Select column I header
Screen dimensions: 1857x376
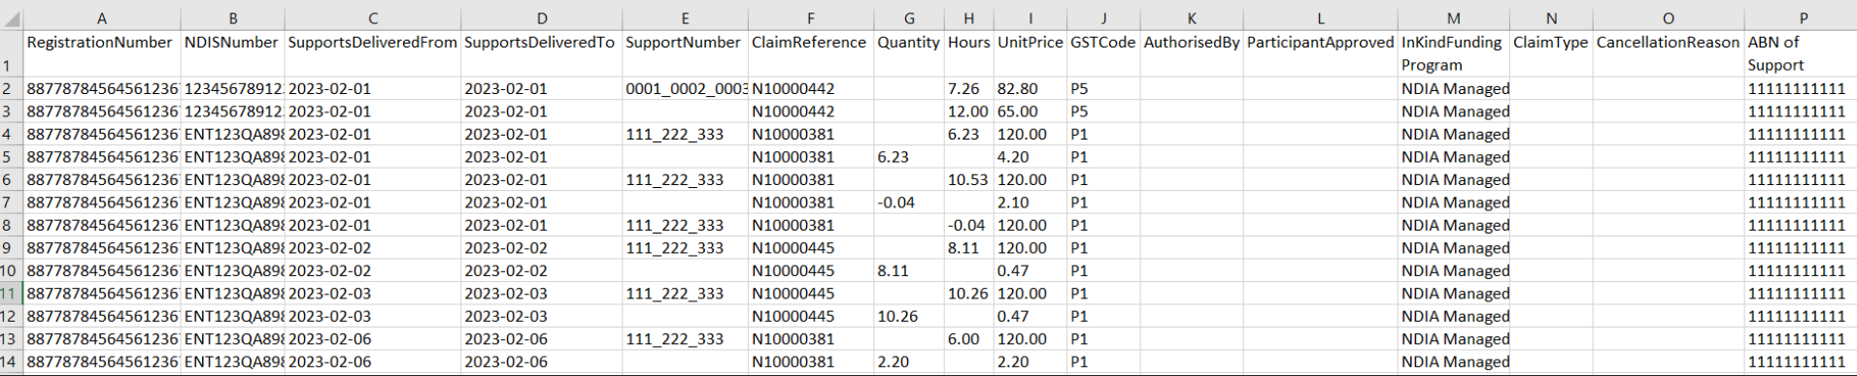coord(1030,19)
